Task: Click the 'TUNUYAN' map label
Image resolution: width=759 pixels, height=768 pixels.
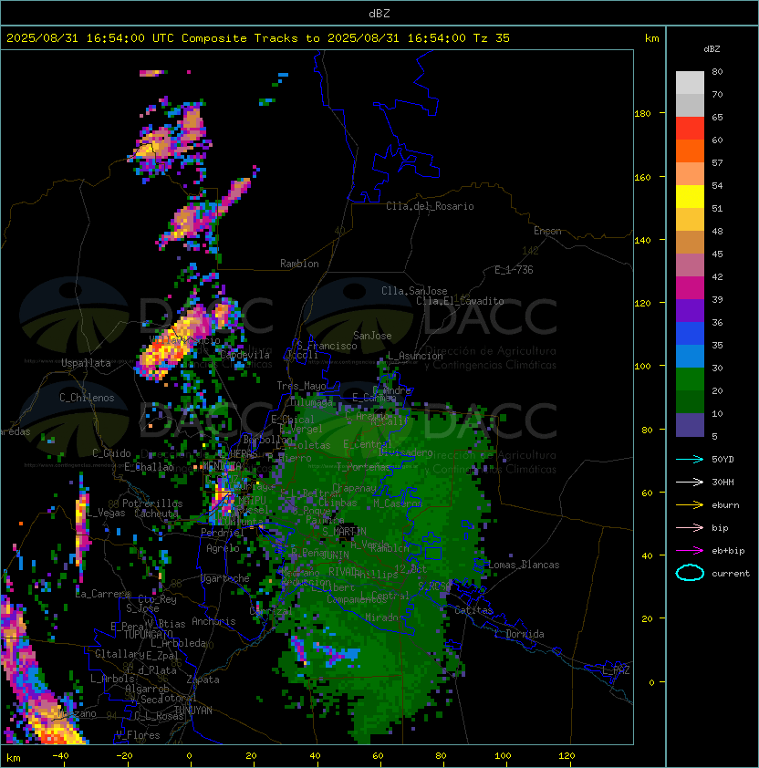Action: (x=193, y=711)
